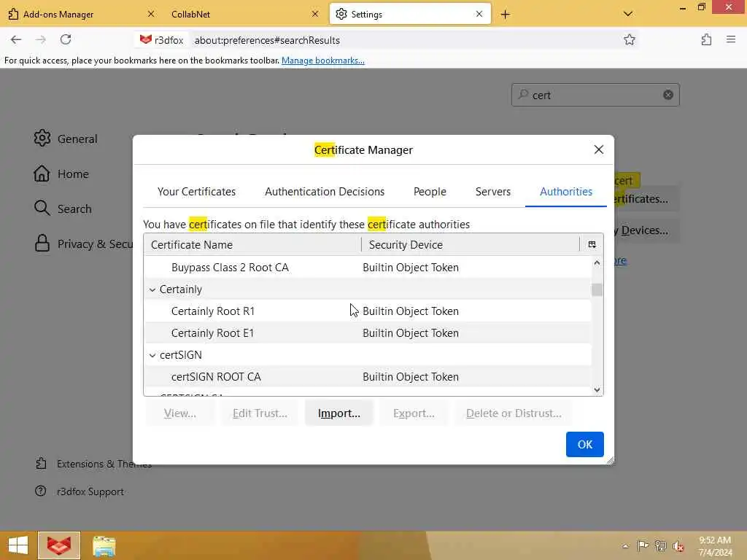Close the Add-ons Manager tab
This screenshot has width=747, height=560.
(x=150, y=15)
